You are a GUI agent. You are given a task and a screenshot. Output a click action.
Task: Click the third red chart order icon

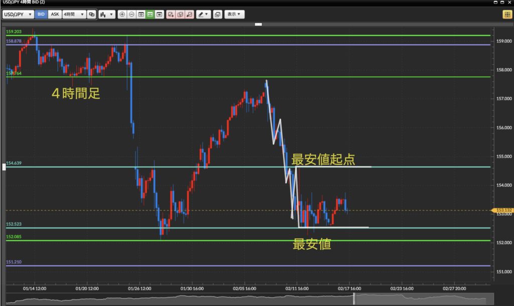coord(189,15)
